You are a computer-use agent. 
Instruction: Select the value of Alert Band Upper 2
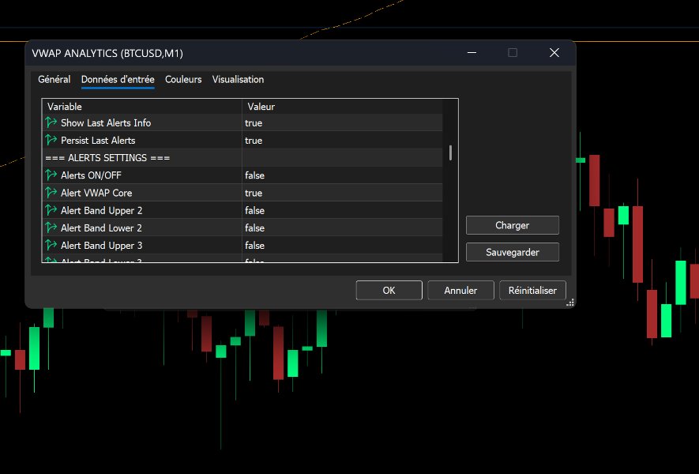[254, 210]
